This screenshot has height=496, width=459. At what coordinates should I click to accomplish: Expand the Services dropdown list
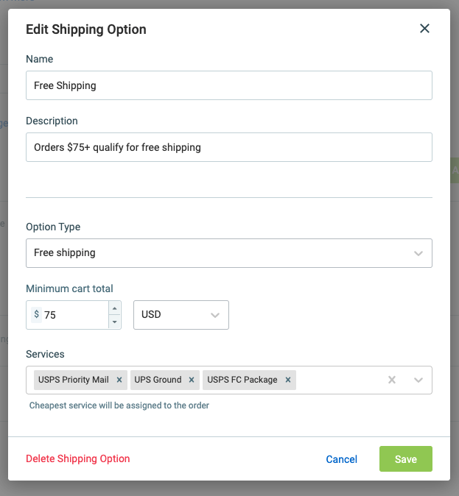tap(418, 380)
